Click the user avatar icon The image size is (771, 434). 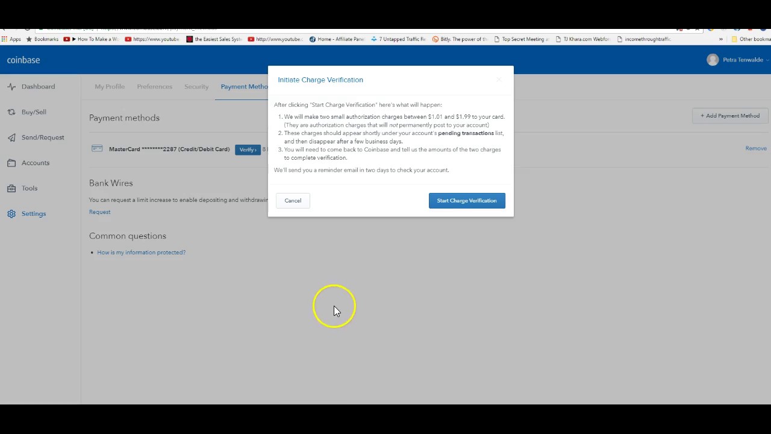click(713, 60)
